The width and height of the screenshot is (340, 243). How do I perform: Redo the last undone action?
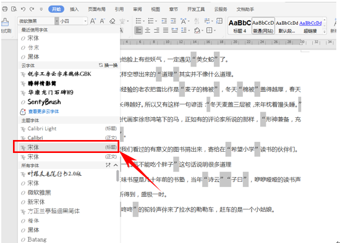coord(32,9)
